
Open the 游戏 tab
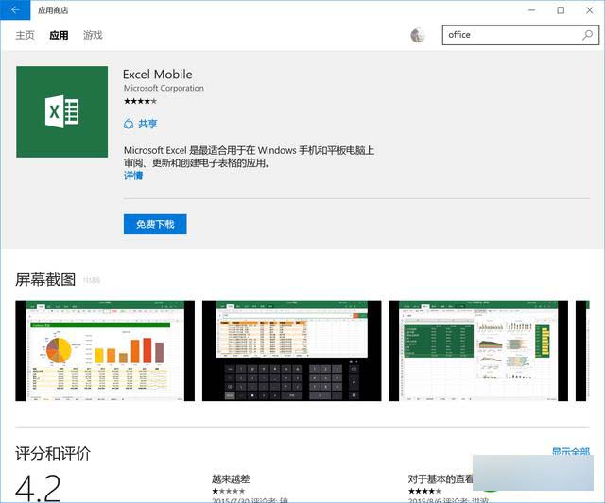click(x=93, y=35)
